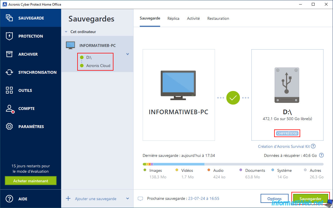The image size is (333, 208).
Task: Open the Outils grid section
Action: [x=31, y=90]
